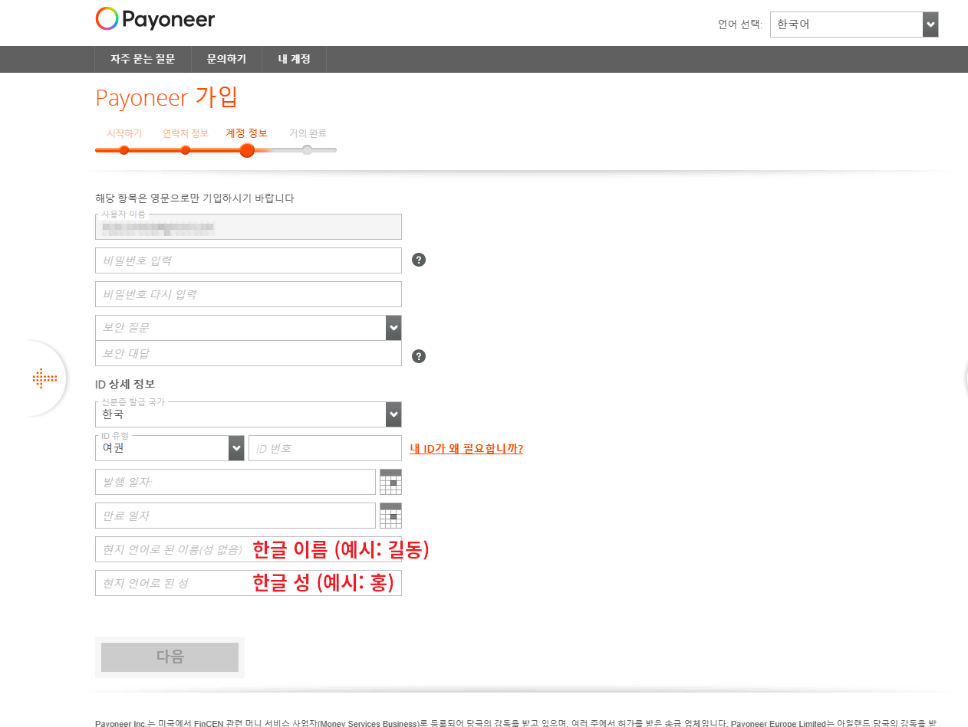Focus the local-language first name field
Viewport: 968px width, 727px height.
coord(249,549)
